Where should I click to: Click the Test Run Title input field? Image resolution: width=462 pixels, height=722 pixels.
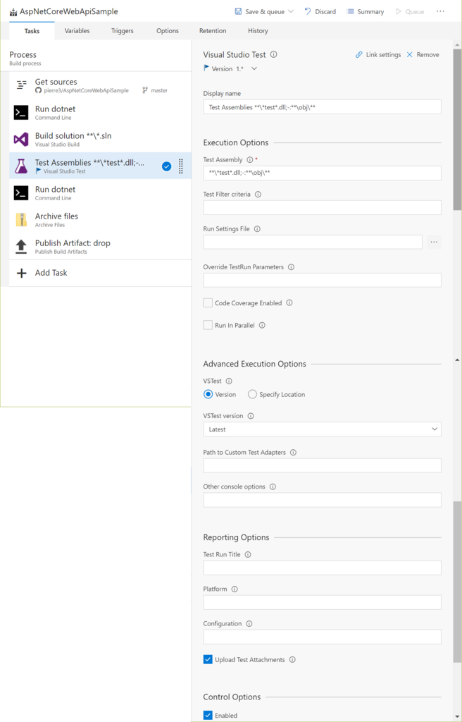coord(322,568)
